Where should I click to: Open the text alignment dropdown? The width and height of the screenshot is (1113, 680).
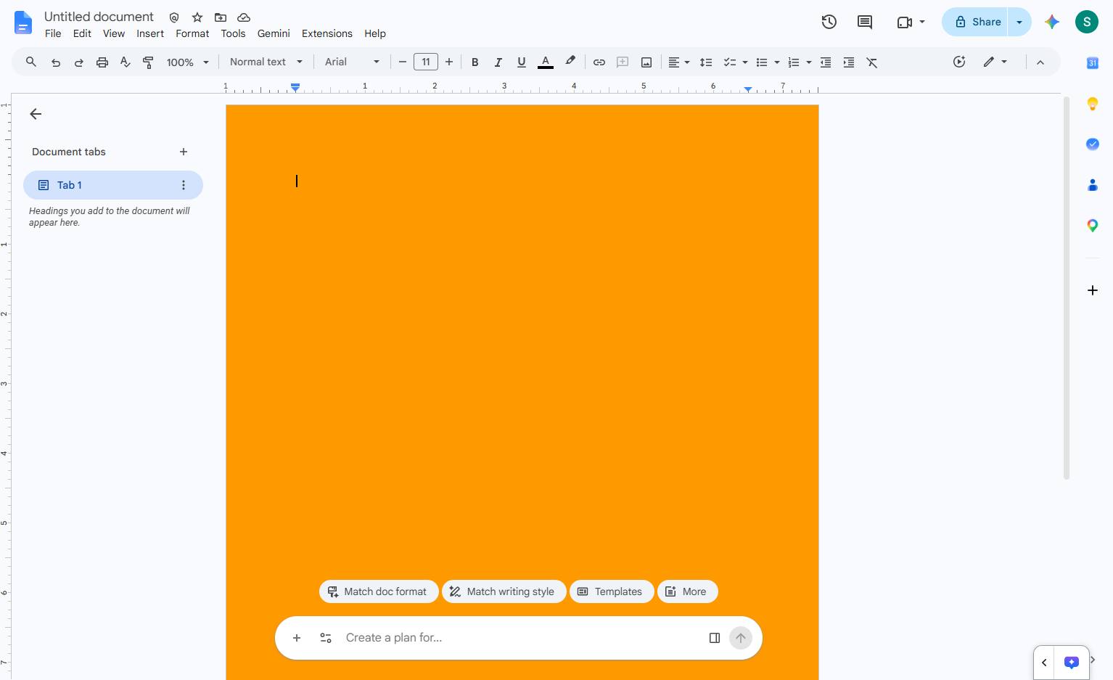(679, 62)
